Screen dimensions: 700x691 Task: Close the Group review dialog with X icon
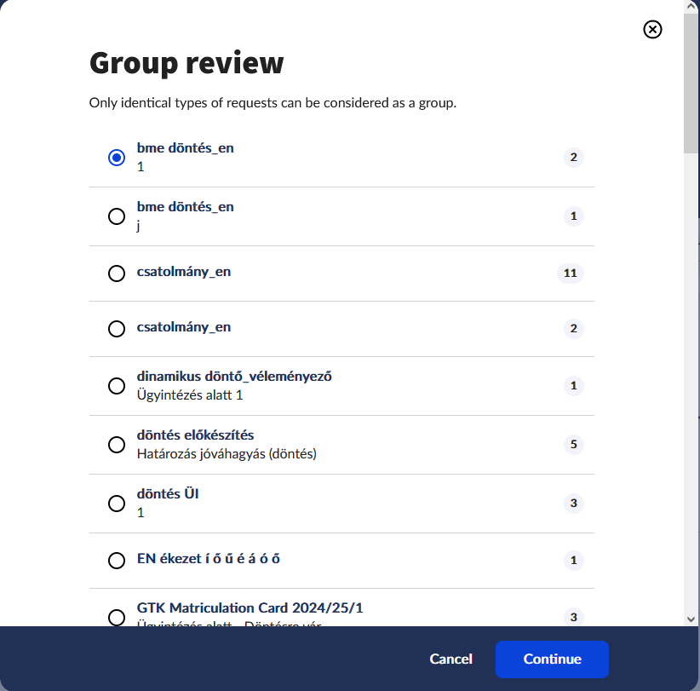pyautogui.click(x=651, y=30)
